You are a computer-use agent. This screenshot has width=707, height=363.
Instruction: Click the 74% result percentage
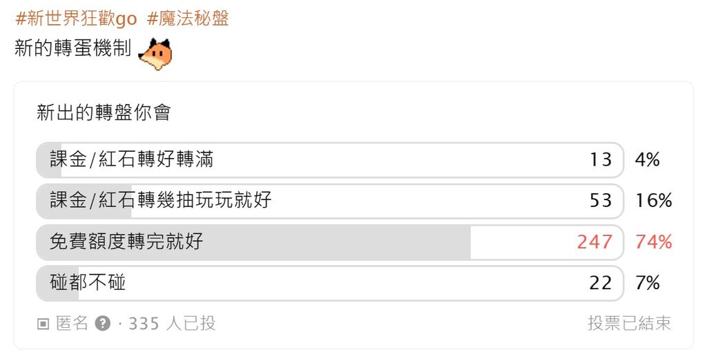(x=654, y=242)
